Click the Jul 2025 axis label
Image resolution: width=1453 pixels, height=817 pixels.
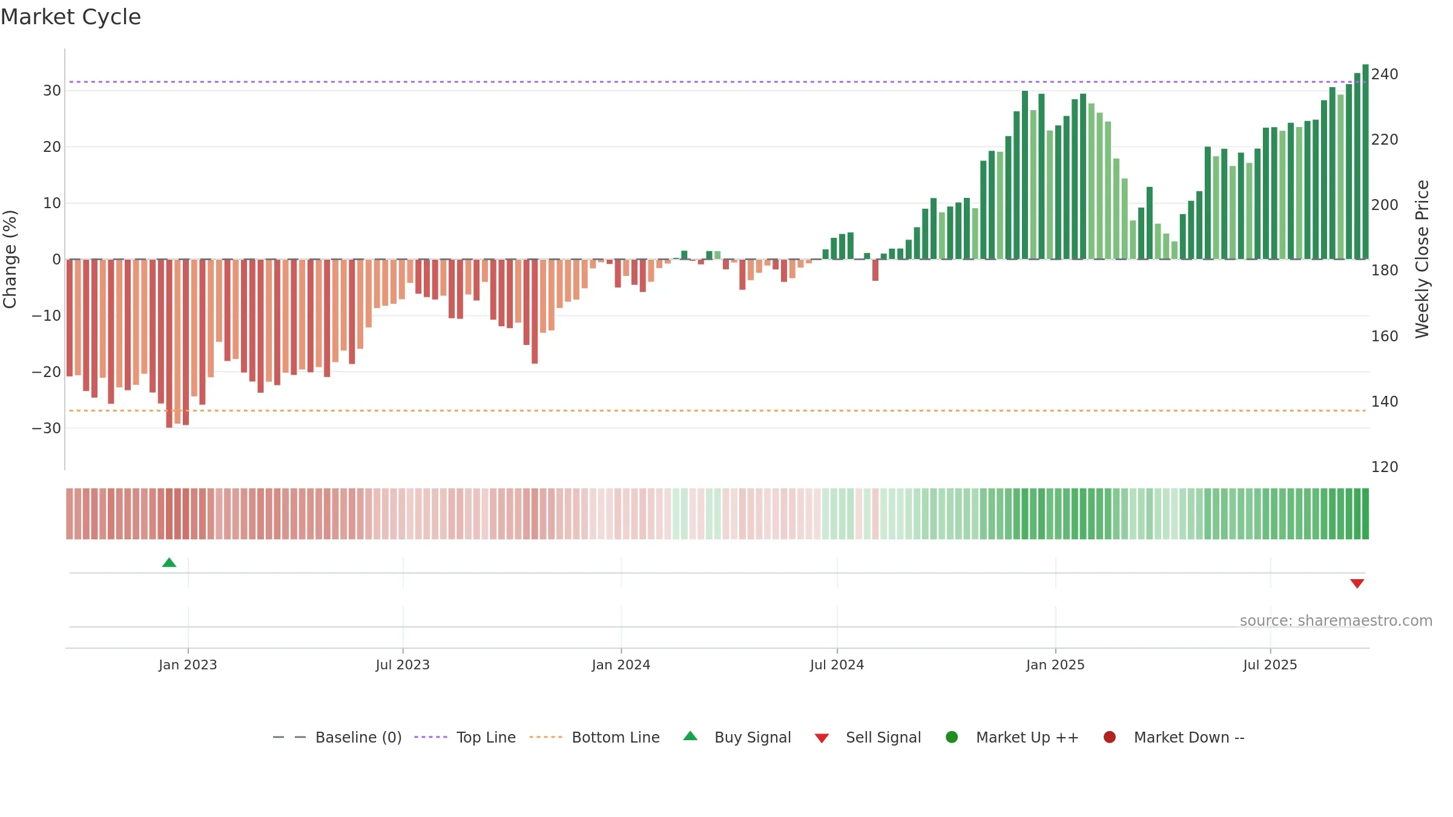tap(1270, 664)
